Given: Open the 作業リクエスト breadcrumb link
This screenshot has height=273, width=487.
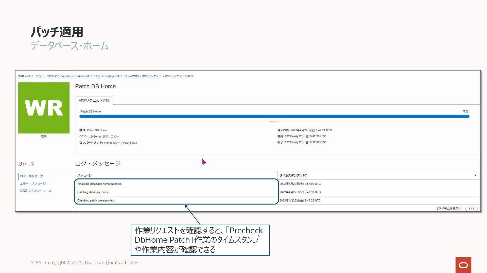Looking at the screenshot, I should 152,76.
